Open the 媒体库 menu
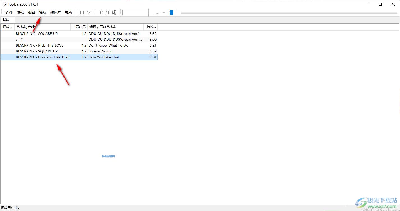The width and height of the screenshot is (400, 211). click(x=56, y=13)
